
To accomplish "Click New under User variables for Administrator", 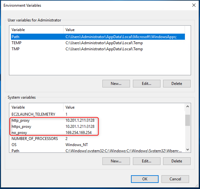I will point(116,84).
